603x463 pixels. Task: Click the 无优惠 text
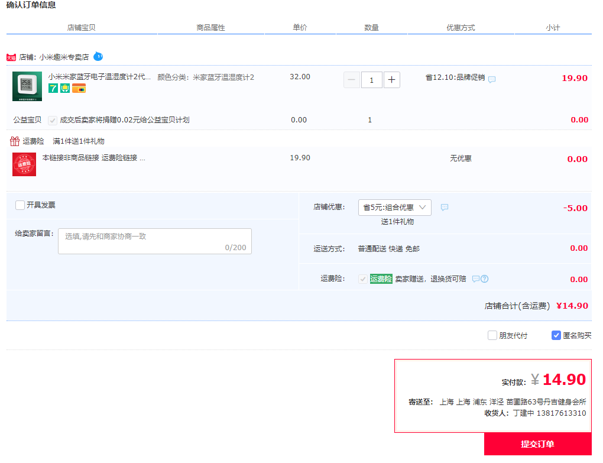tap(461, 158)
